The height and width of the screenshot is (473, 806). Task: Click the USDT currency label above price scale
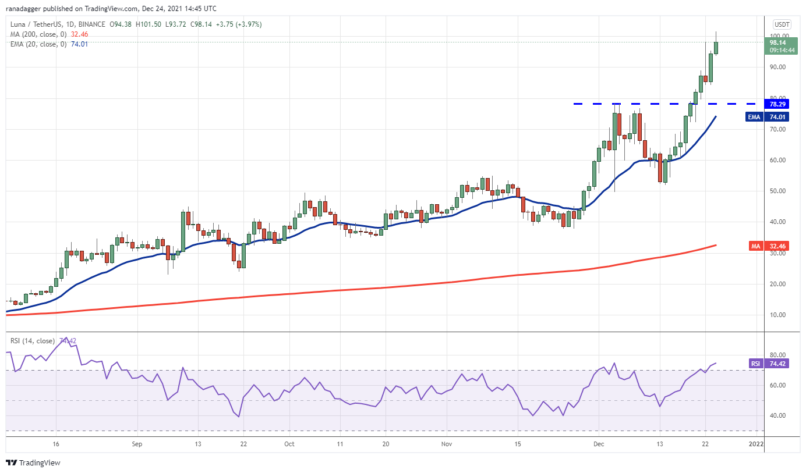click(782, 24)
